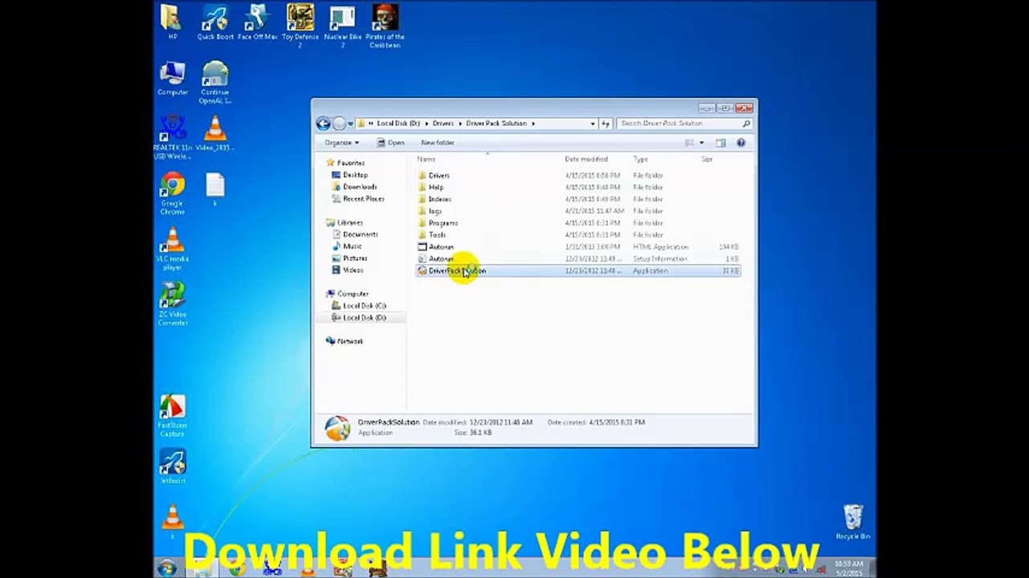Select Downloads in navigation pane
The height and width of the screenshot is (578, 1029).
[354, 187]
